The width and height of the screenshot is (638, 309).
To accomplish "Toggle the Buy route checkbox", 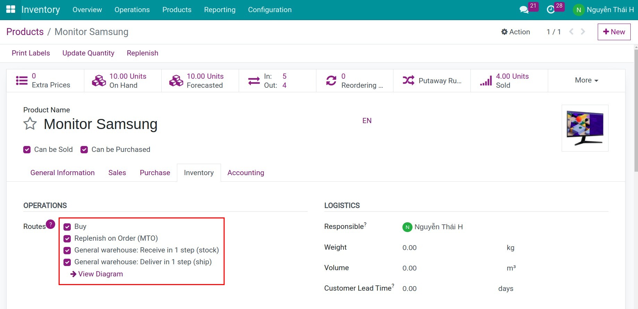I will pos(67,227).
